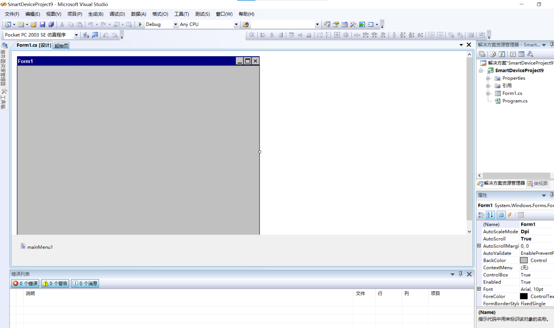Switch to the 起始页 tab
Viewport: 554px width, 328px height.
61,45
